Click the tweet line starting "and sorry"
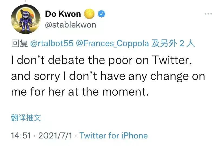224x146 pixels. (108, 76)
